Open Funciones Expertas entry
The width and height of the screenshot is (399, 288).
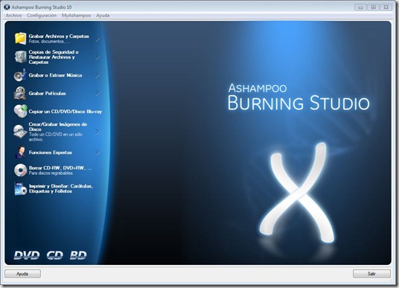point(51,153)
